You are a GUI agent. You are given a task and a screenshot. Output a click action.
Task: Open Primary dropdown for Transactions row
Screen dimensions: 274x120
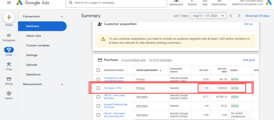click(140, 79)
